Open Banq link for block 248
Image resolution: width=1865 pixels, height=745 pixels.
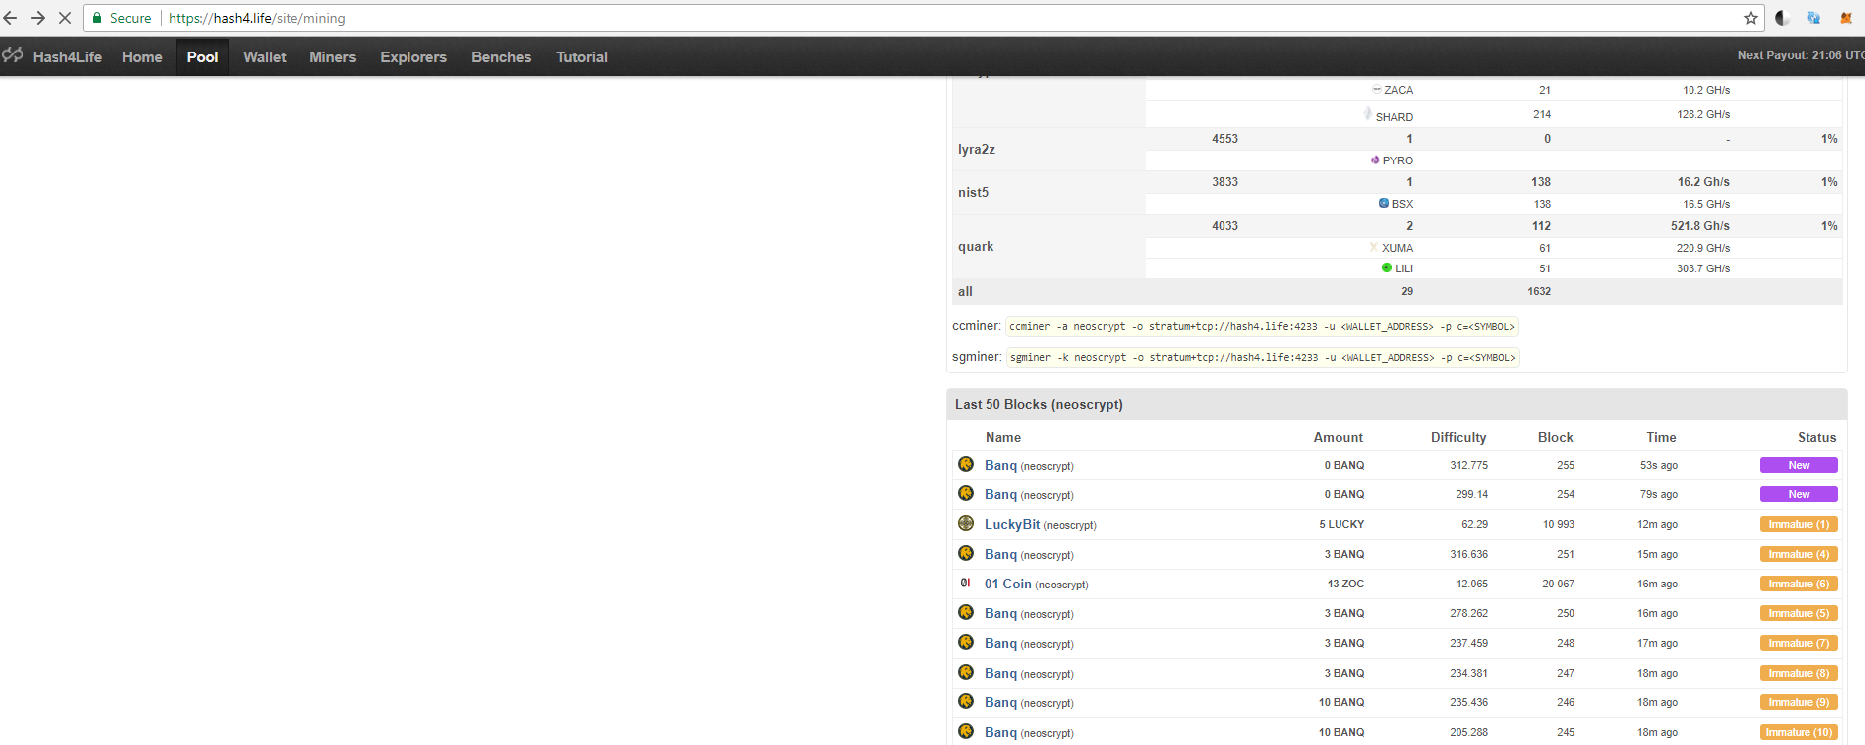point(1000,643)
